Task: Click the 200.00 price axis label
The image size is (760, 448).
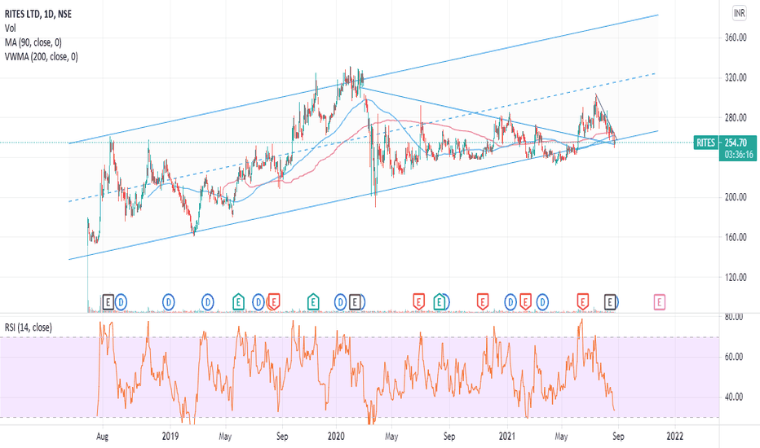Action: coord(736,197)
